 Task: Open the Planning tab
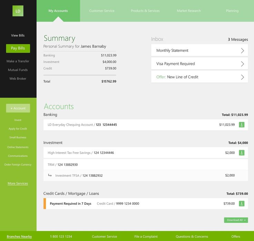[x=232, y=11]
